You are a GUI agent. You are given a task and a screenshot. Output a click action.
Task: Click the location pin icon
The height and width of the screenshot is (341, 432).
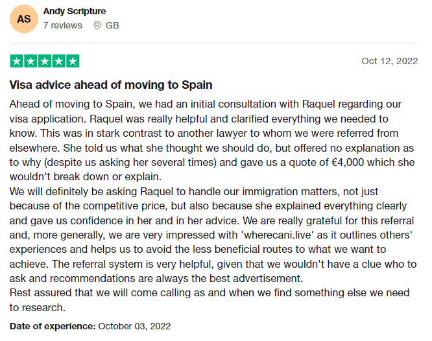(x=97, y=25)
